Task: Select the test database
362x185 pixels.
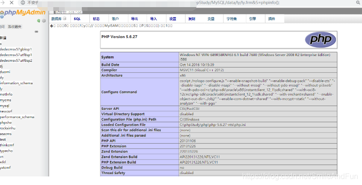Action: 3,139
